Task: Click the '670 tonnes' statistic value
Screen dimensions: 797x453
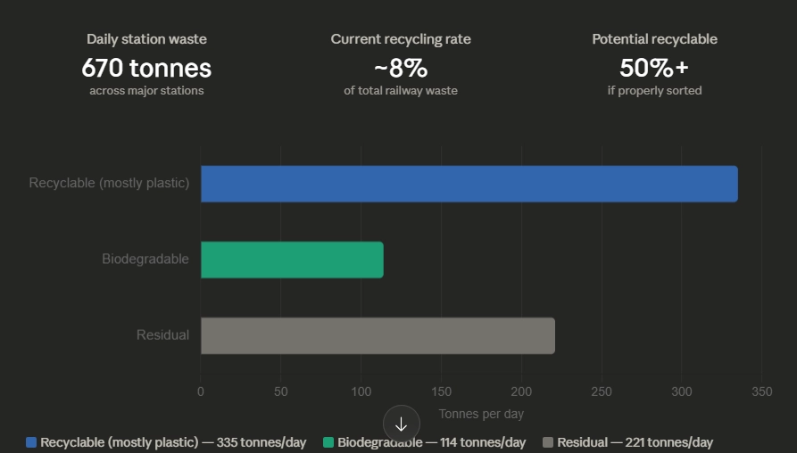Action: 146,67
